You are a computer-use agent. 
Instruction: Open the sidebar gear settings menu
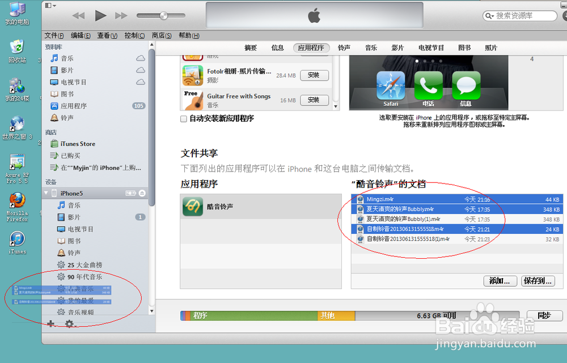pos(70,324)
